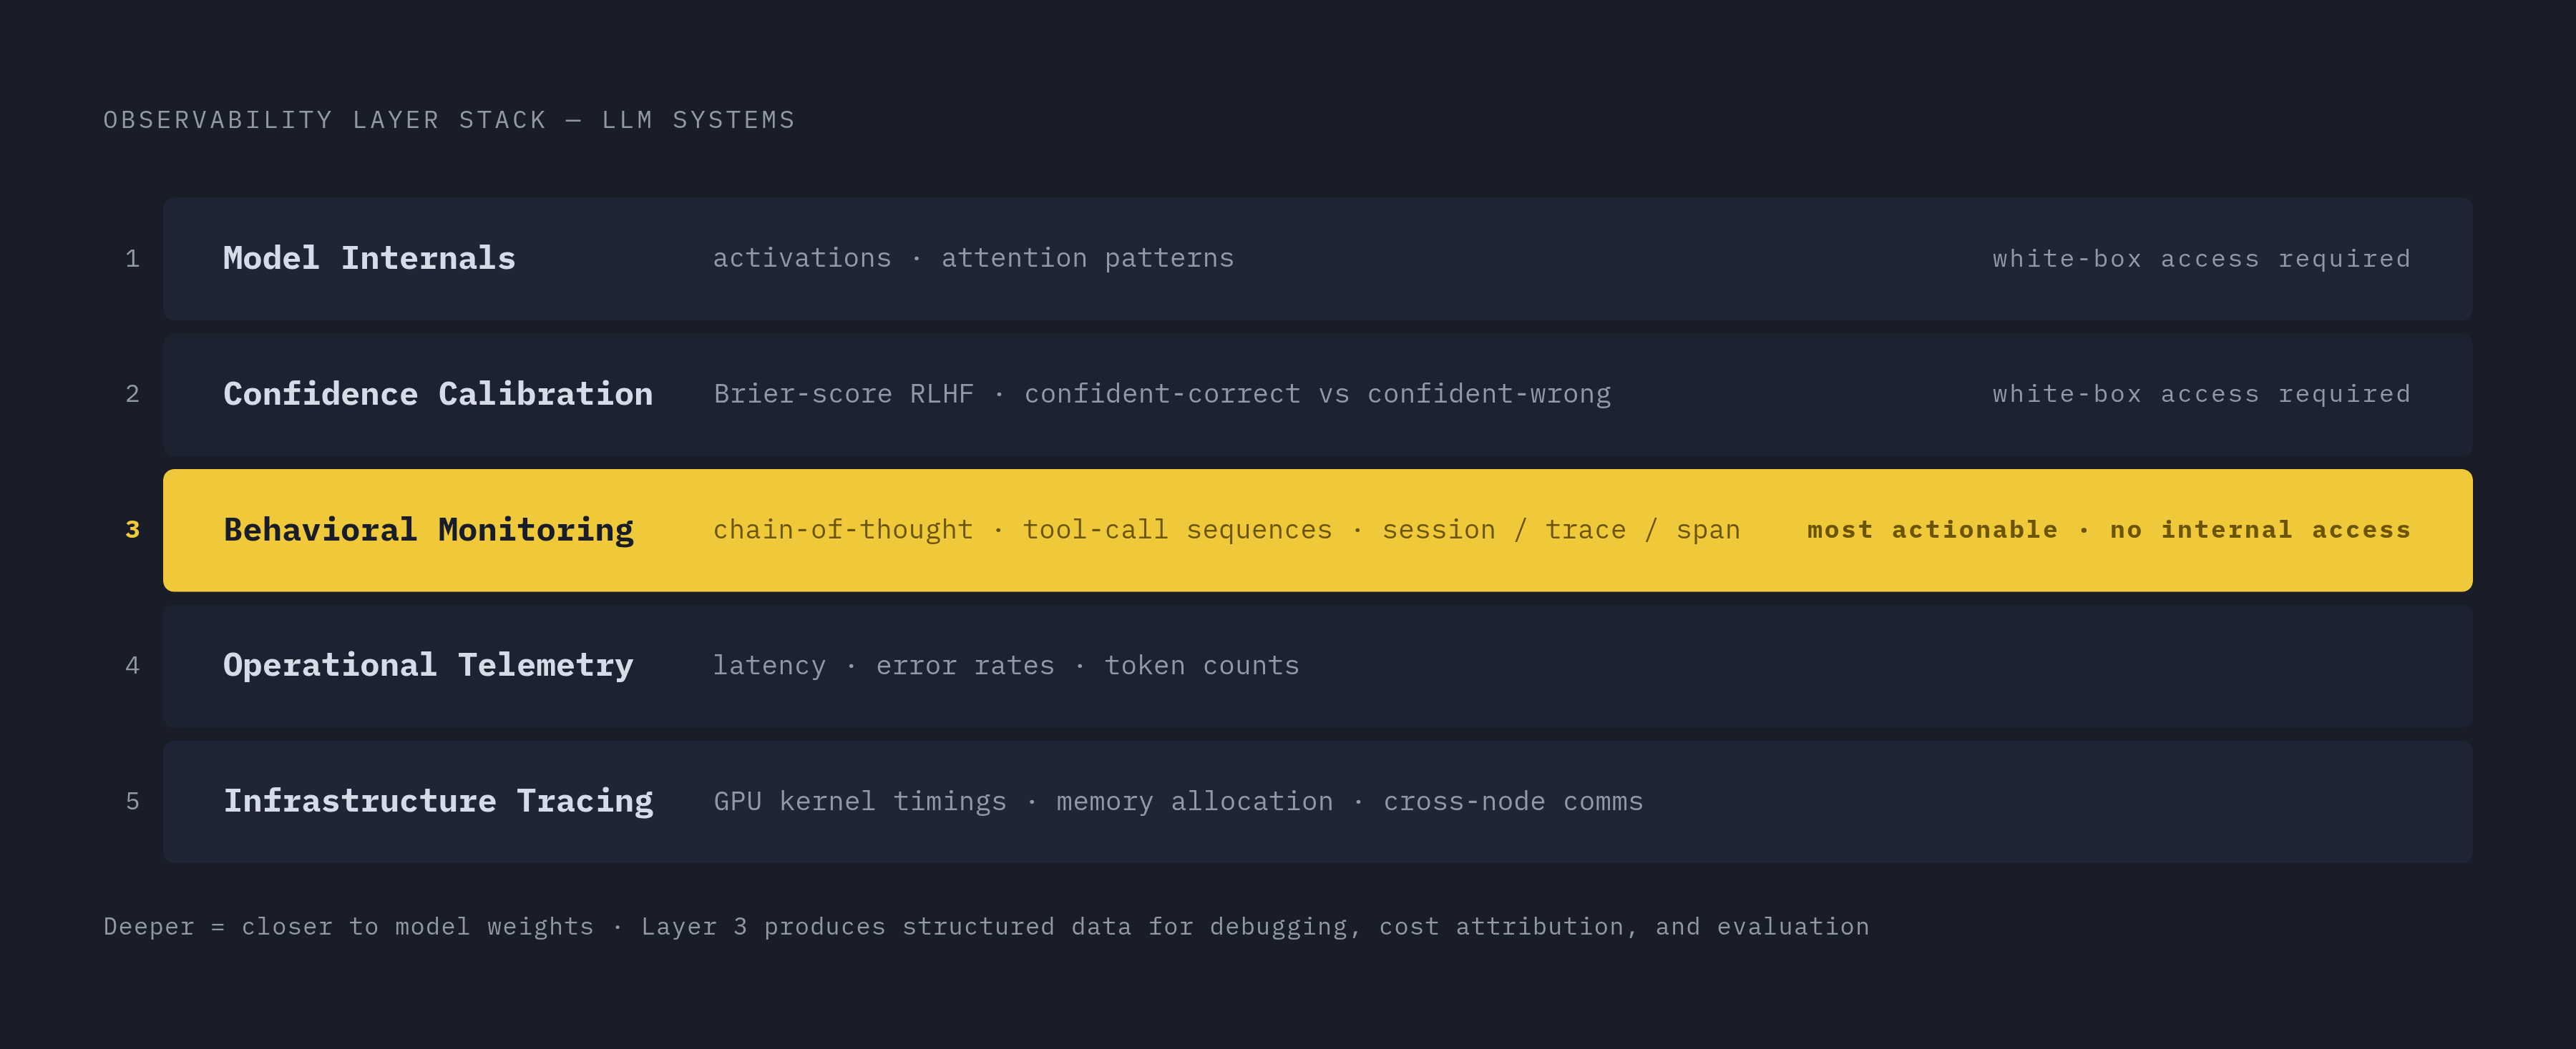Click 'latency · error rates · token counts'
The image size is (2576, 1049).
(1006, 665)
